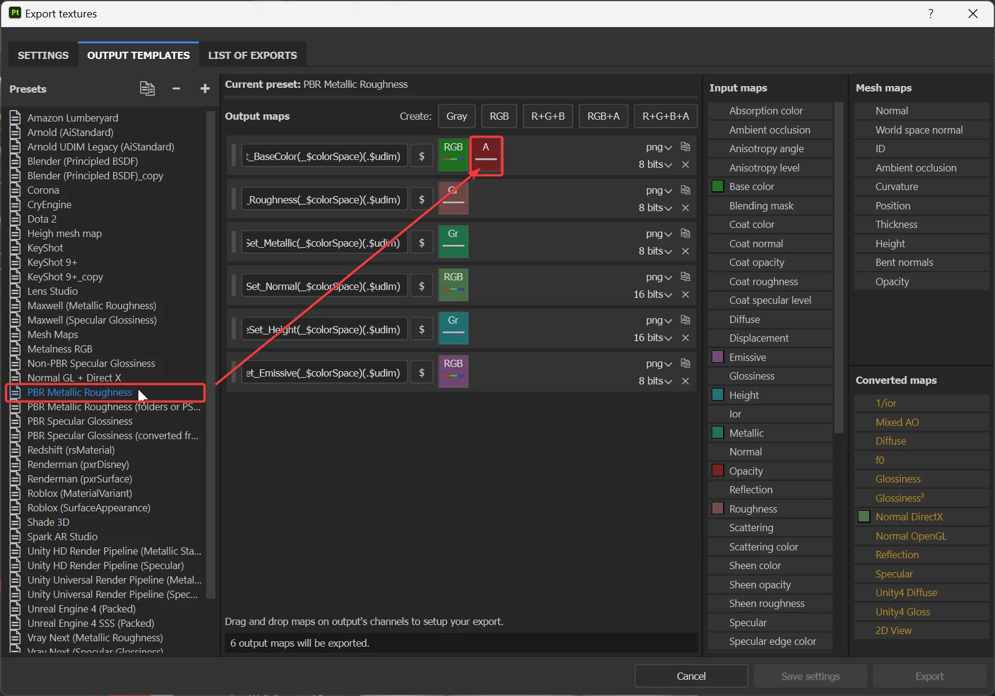Duplicate the Emissive output map
Image resolution: width=995 pixels, height=696 pixels.
point(685,363)
